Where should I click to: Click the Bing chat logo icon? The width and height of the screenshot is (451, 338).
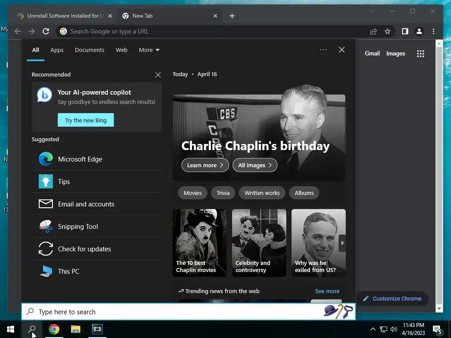44,95
